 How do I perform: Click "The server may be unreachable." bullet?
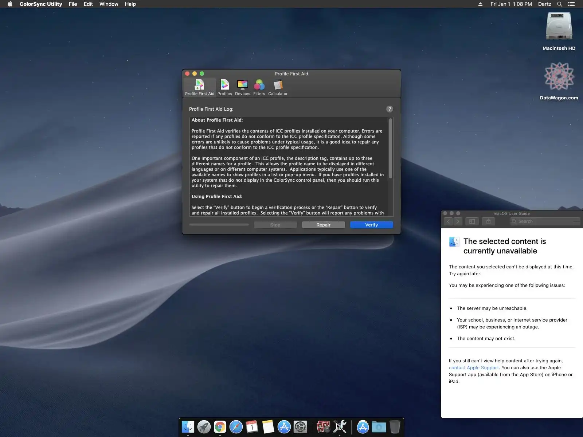pos(492,308)
